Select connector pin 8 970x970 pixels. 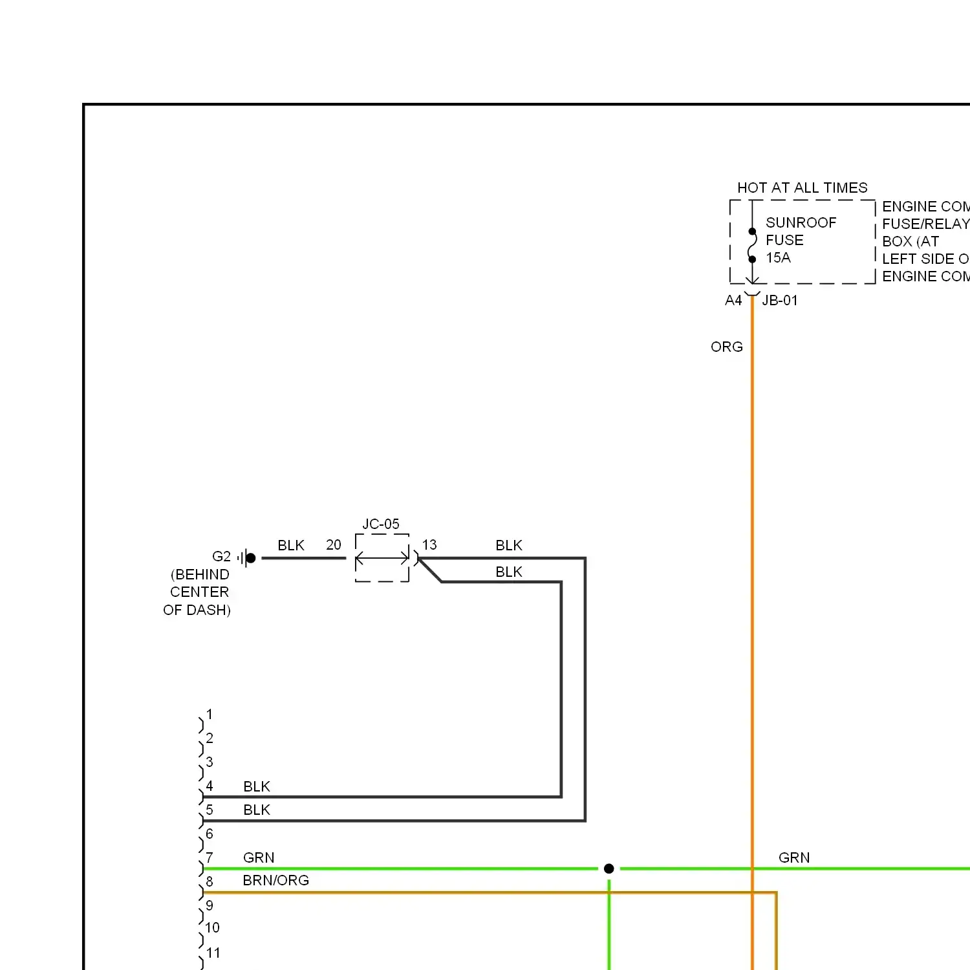(210, 882)
